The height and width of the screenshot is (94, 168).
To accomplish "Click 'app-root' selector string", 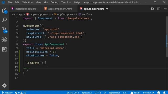I will tap(51, 30).
